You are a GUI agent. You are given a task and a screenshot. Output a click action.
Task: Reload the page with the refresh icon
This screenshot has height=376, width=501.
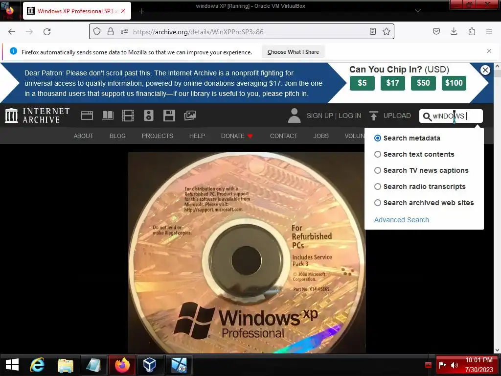pos(47,32)
